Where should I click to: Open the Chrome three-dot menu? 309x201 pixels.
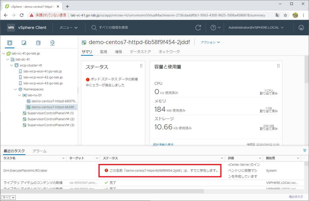303,15
